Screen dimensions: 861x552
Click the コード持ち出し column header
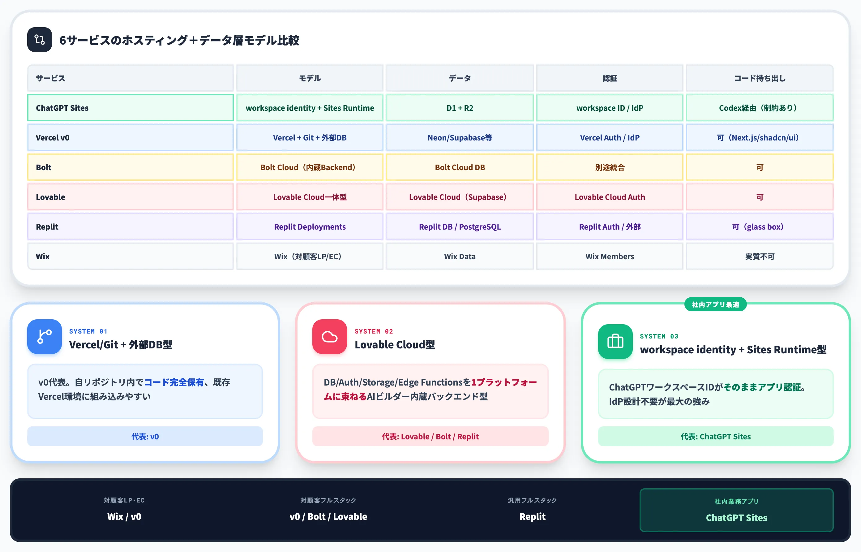pos(760,78)
